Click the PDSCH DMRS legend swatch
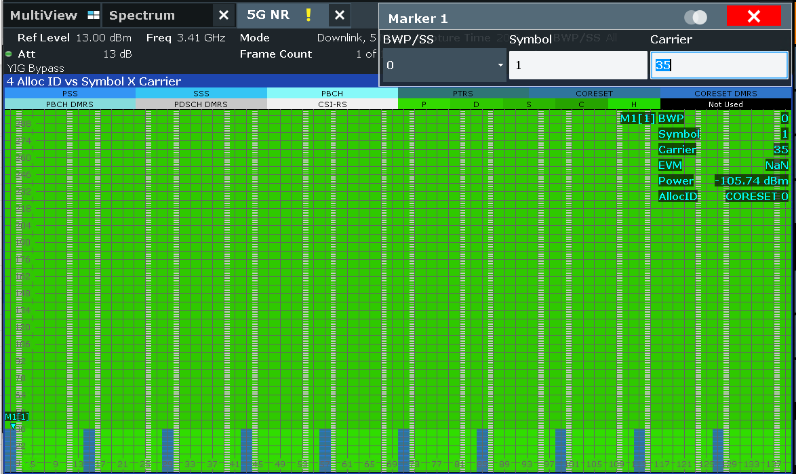Screen dimensions: 796x474 [201, 104]
